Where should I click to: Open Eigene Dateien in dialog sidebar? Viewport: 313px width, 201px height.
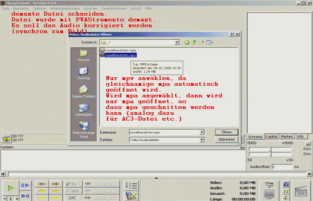(x=84, y=92)
